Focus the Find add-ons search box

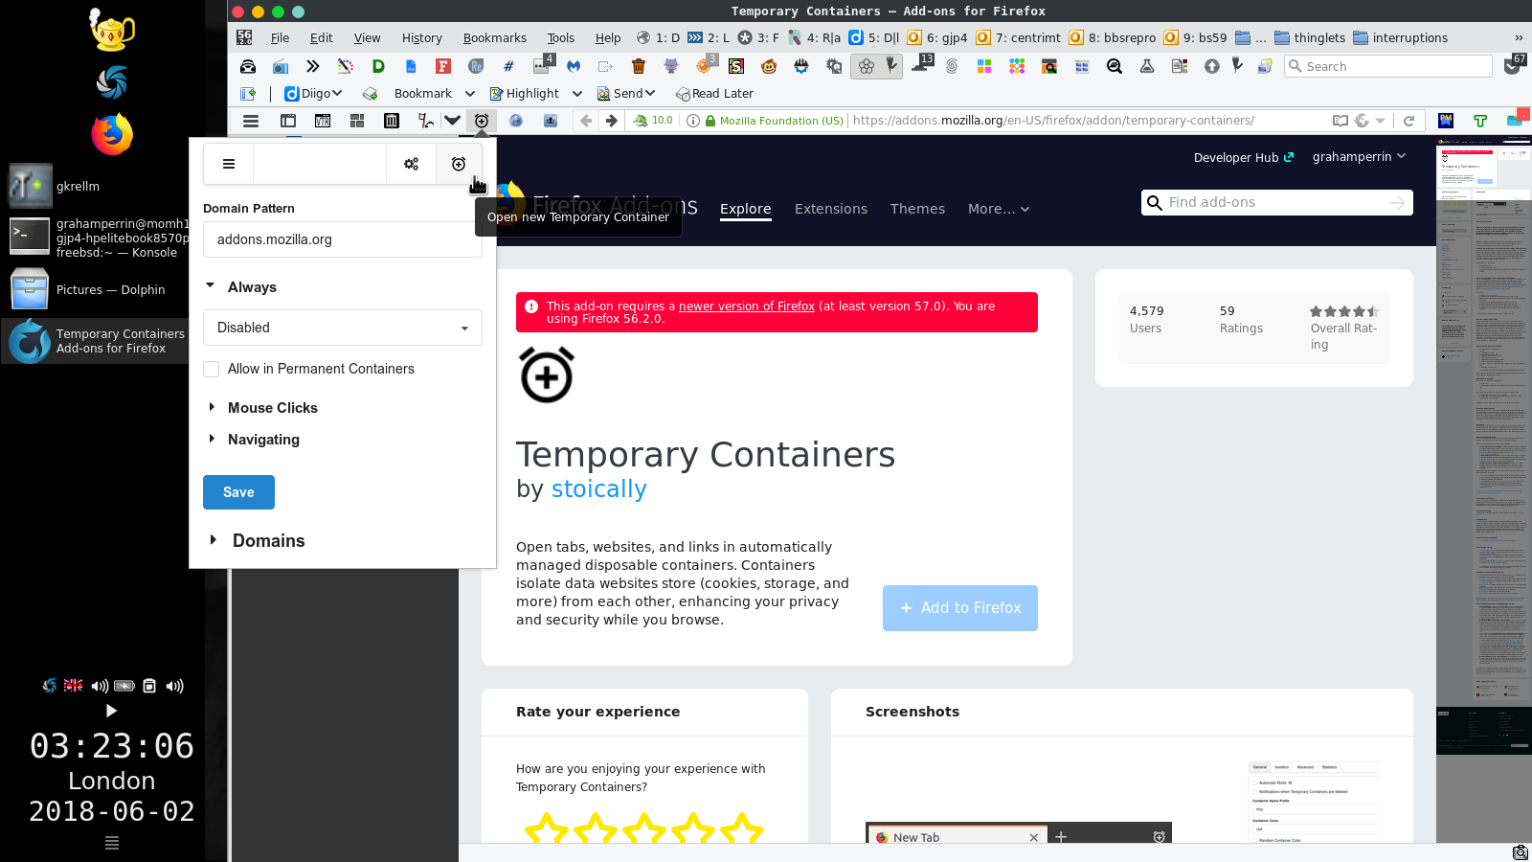(1276, 202)
